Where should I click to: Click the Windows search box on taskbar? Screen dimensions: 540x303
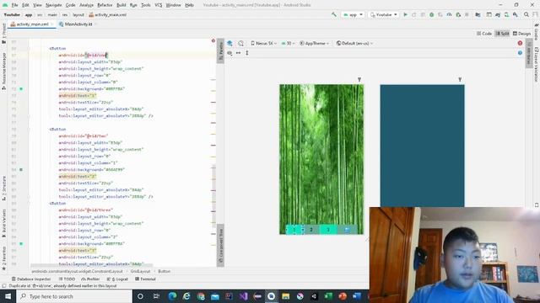(74, 296)
